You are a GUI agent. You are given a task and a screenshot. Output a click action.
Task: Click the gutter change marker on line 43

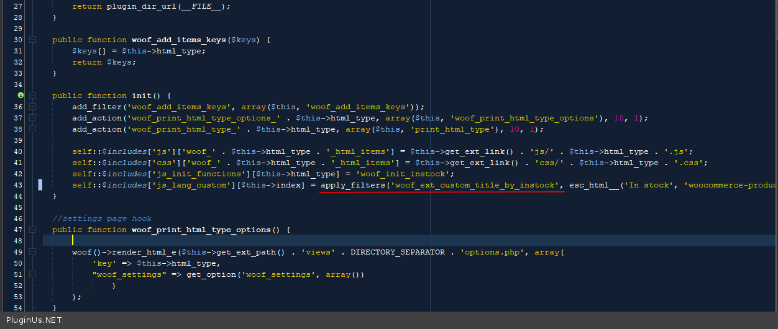40,185
